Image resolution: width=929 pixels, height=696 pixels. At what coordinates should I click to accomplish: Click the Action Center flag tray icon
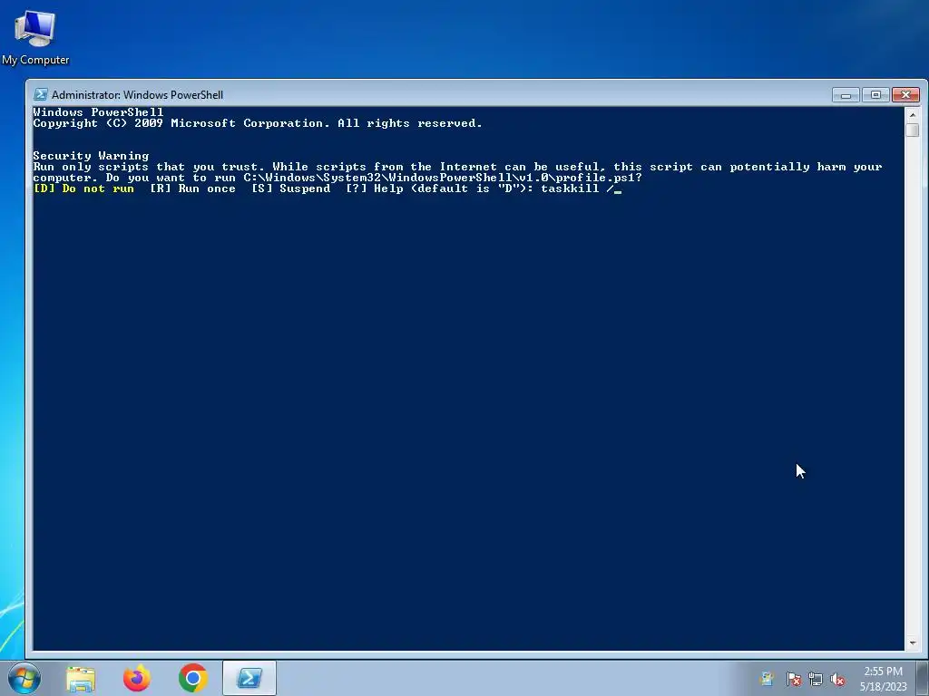pyautogui.click(x=793, y=680)
